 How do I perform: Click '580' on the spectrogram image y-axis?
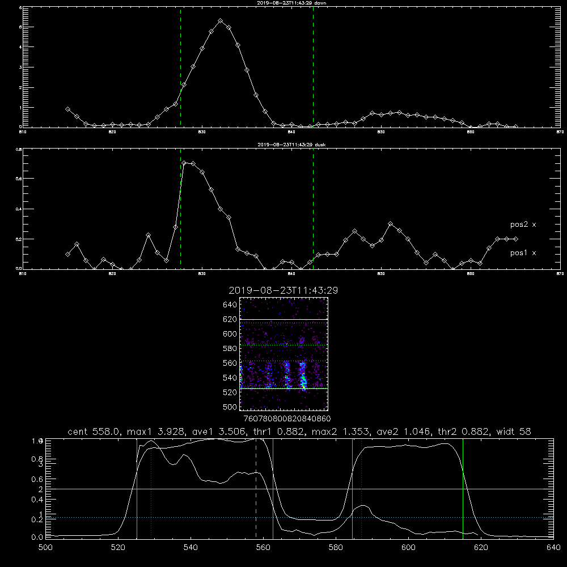230,348
